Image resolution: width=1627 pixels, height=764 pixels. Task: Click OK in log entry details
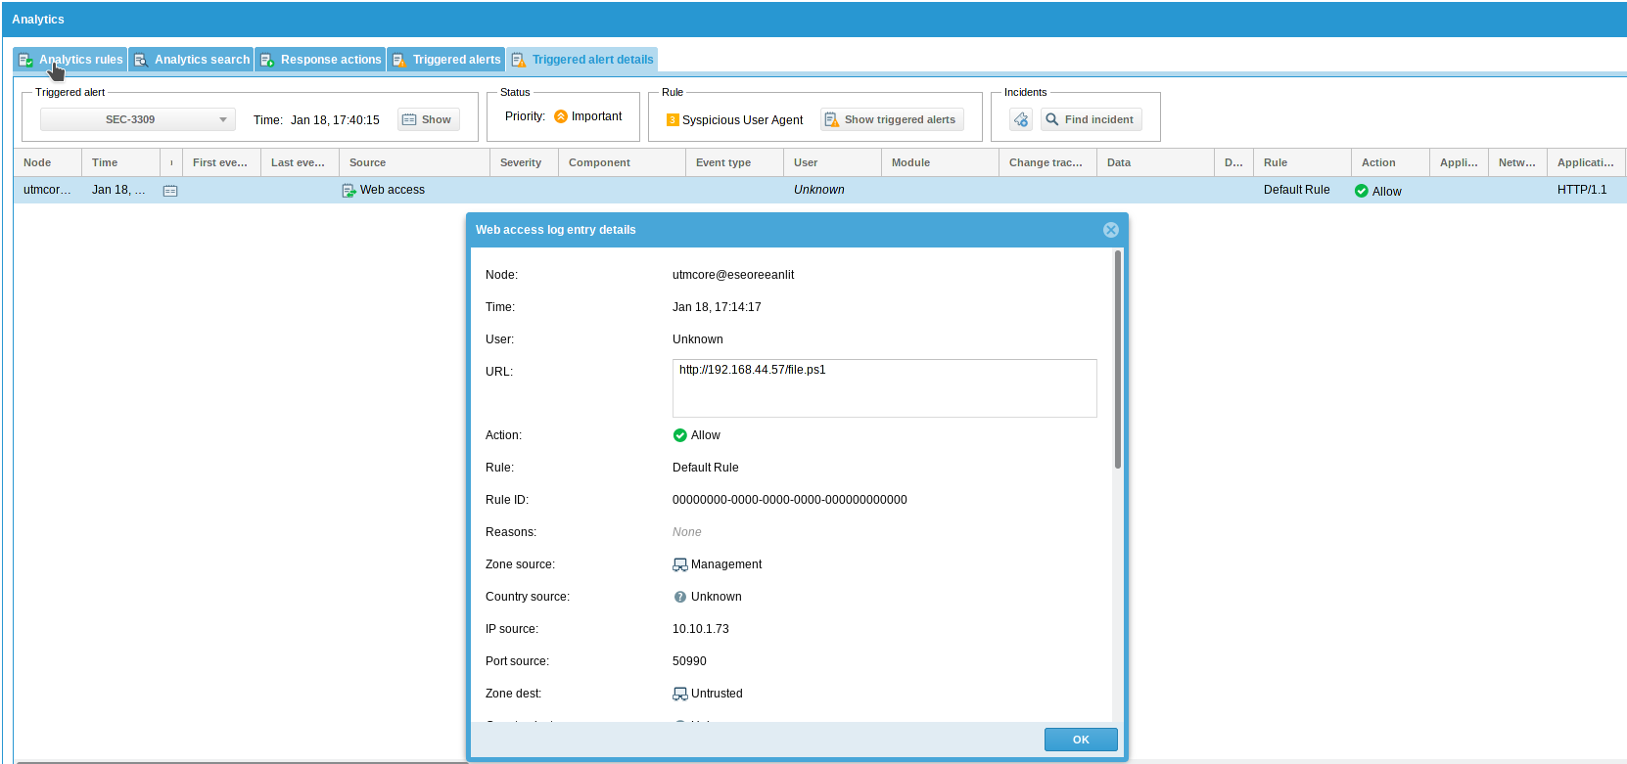pos(1081,740)
